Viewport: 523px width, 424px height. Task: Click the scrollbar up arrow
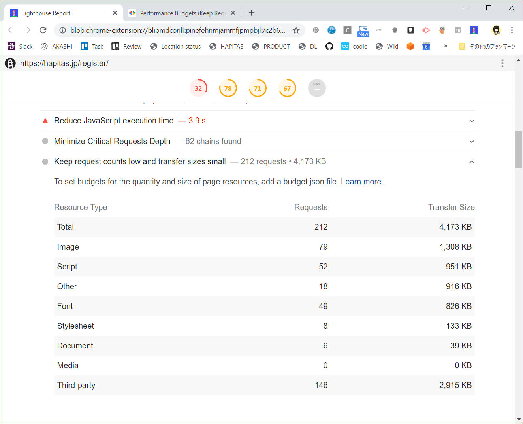519,60
